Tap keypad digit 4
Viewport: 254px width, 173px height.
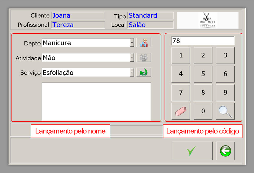pos(181,74)
